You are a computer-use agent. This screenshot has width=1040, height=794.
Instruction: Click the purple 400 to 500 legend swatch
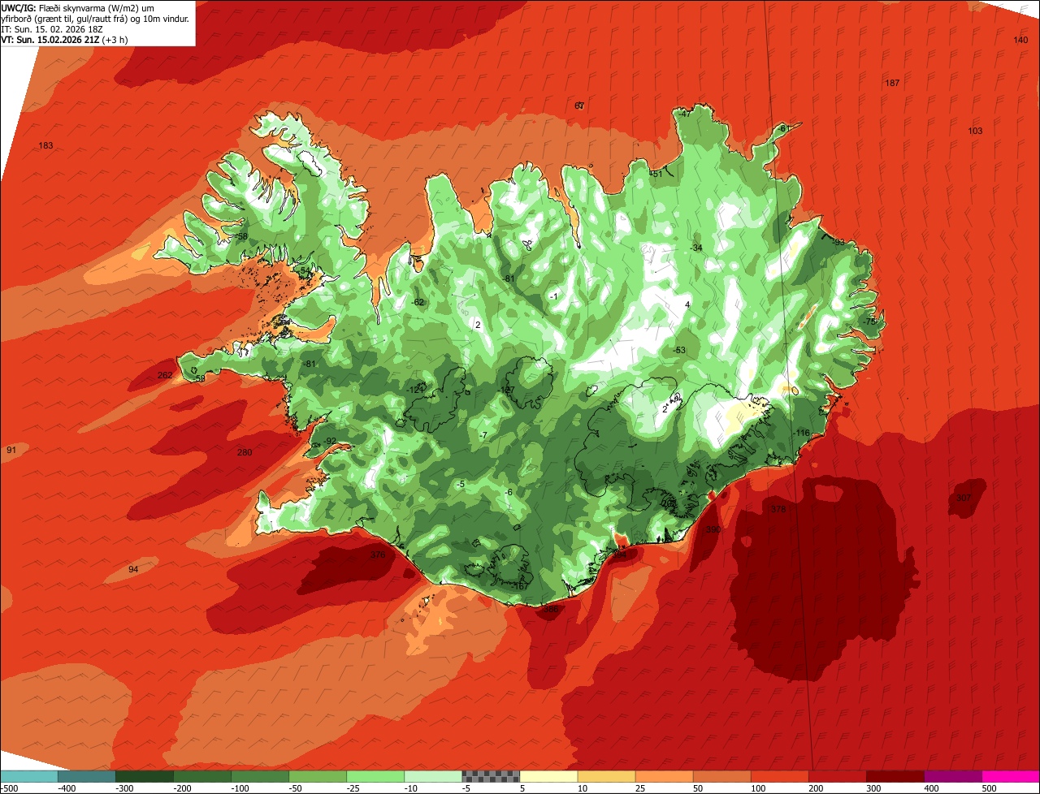click(952, 776)
